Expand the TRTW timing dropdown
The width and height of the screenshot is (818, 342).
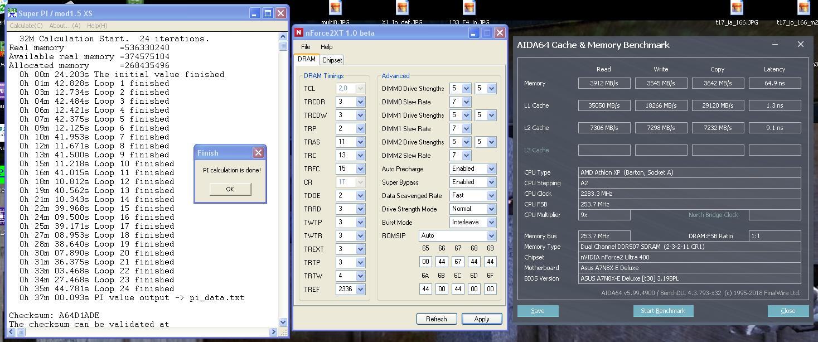coord(360,276)
